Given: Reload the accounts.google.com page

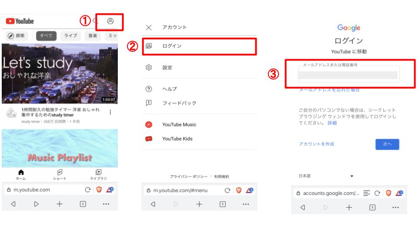Looking at the screenshot, I should click(377, 193).
